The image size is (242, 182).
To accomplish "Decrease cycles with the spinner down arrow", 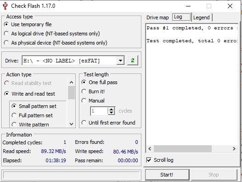I will (111, 113).
